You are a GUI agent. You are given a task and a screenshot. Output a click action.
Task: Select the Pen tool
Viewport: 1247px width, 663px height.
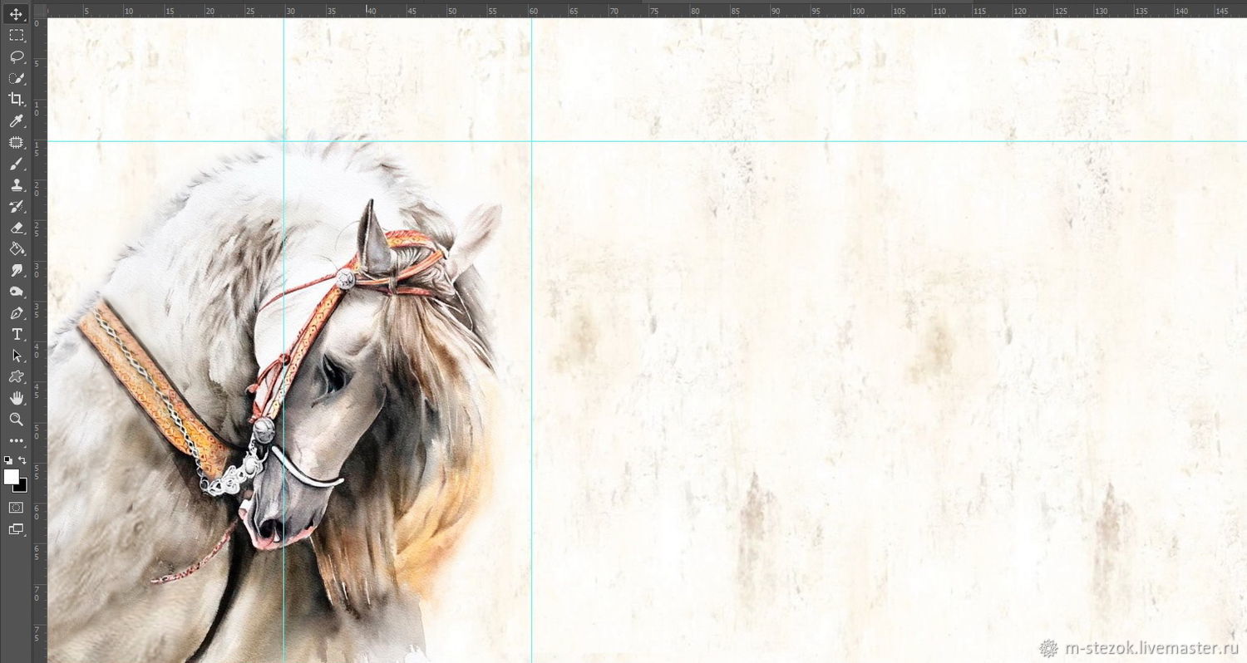coord(16,313)
